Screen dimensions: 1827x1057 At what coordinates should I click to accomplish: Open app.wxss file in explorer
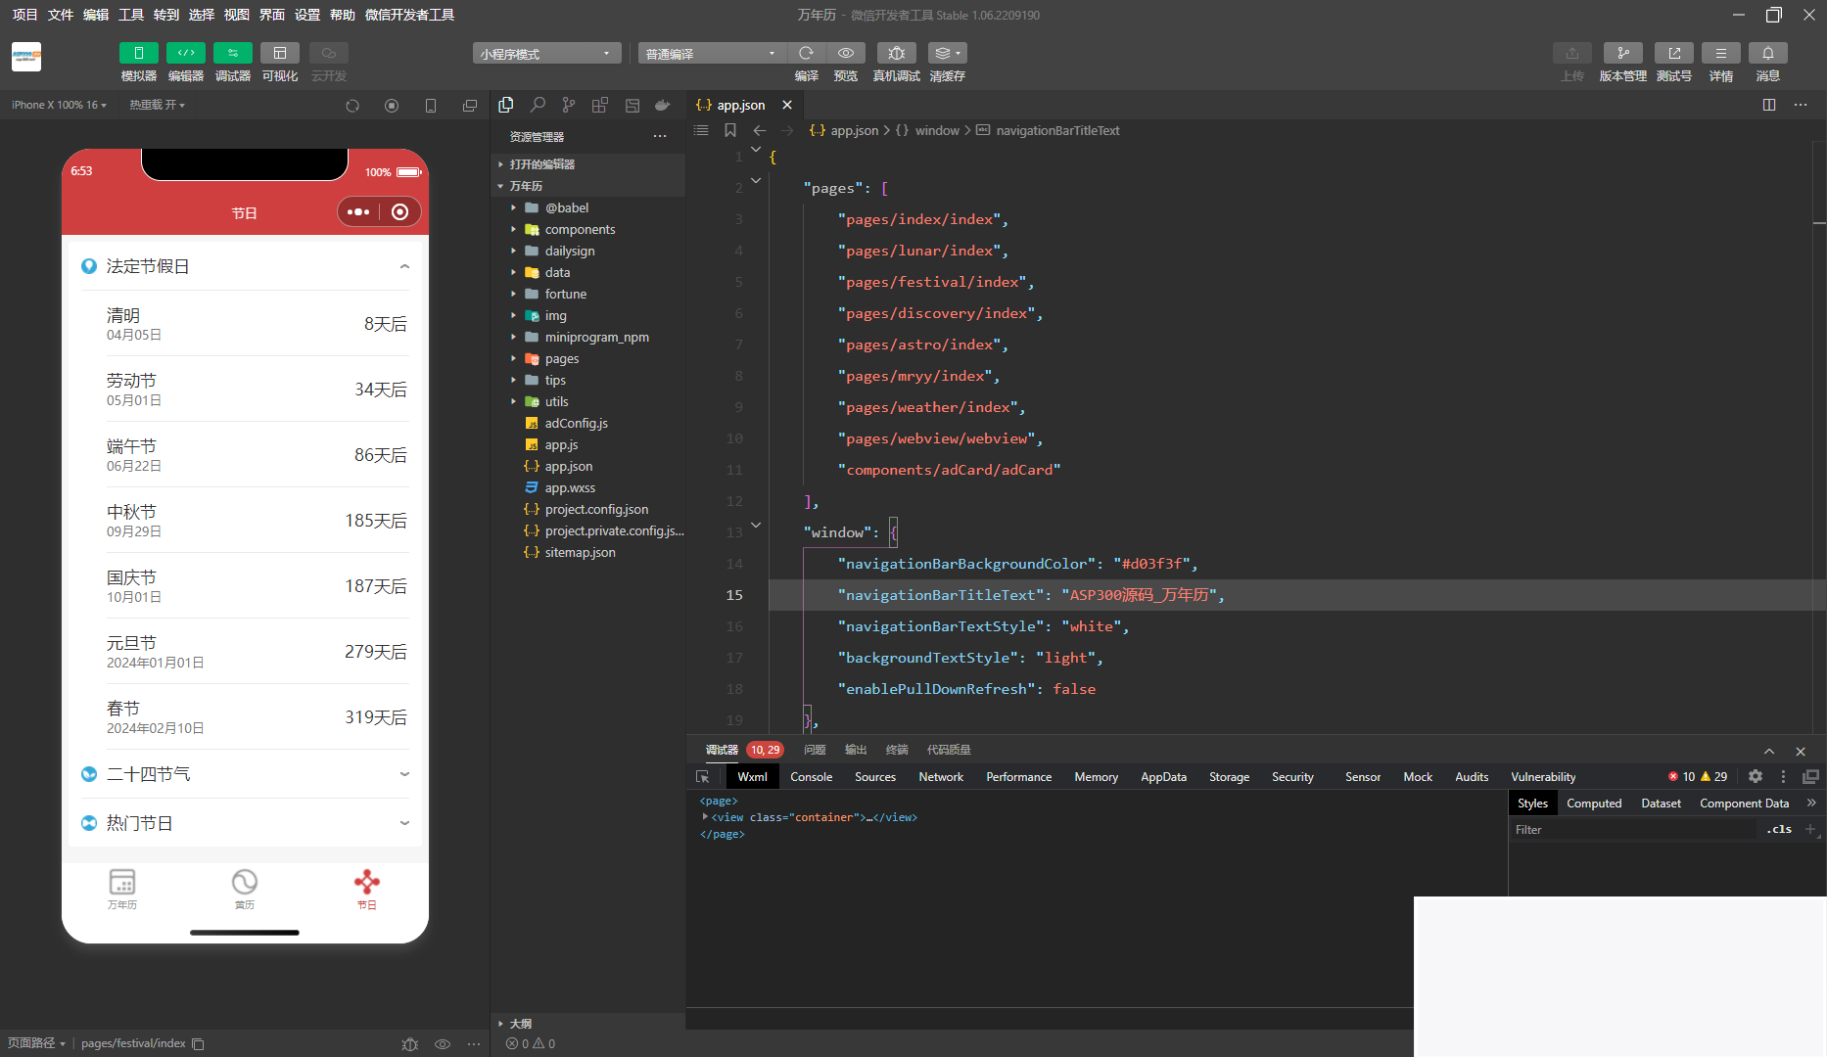click(570, 488)
